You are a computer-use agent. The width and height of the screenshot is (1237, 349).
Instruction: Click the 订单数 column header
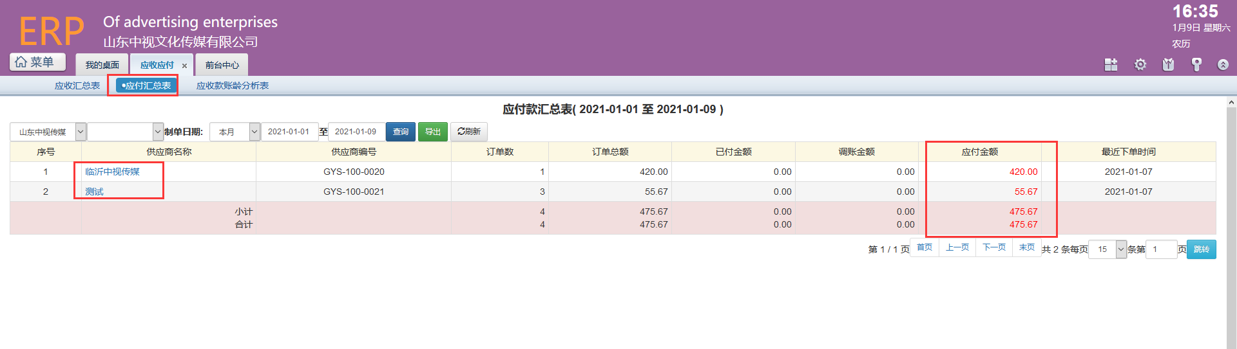(x=500, y=152)
